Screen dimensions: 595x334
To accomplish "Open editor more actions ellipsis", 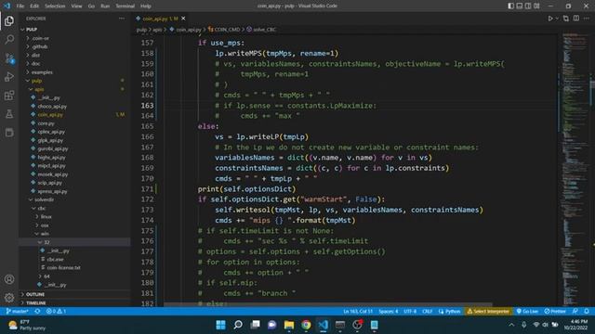I will pos(587,19).
